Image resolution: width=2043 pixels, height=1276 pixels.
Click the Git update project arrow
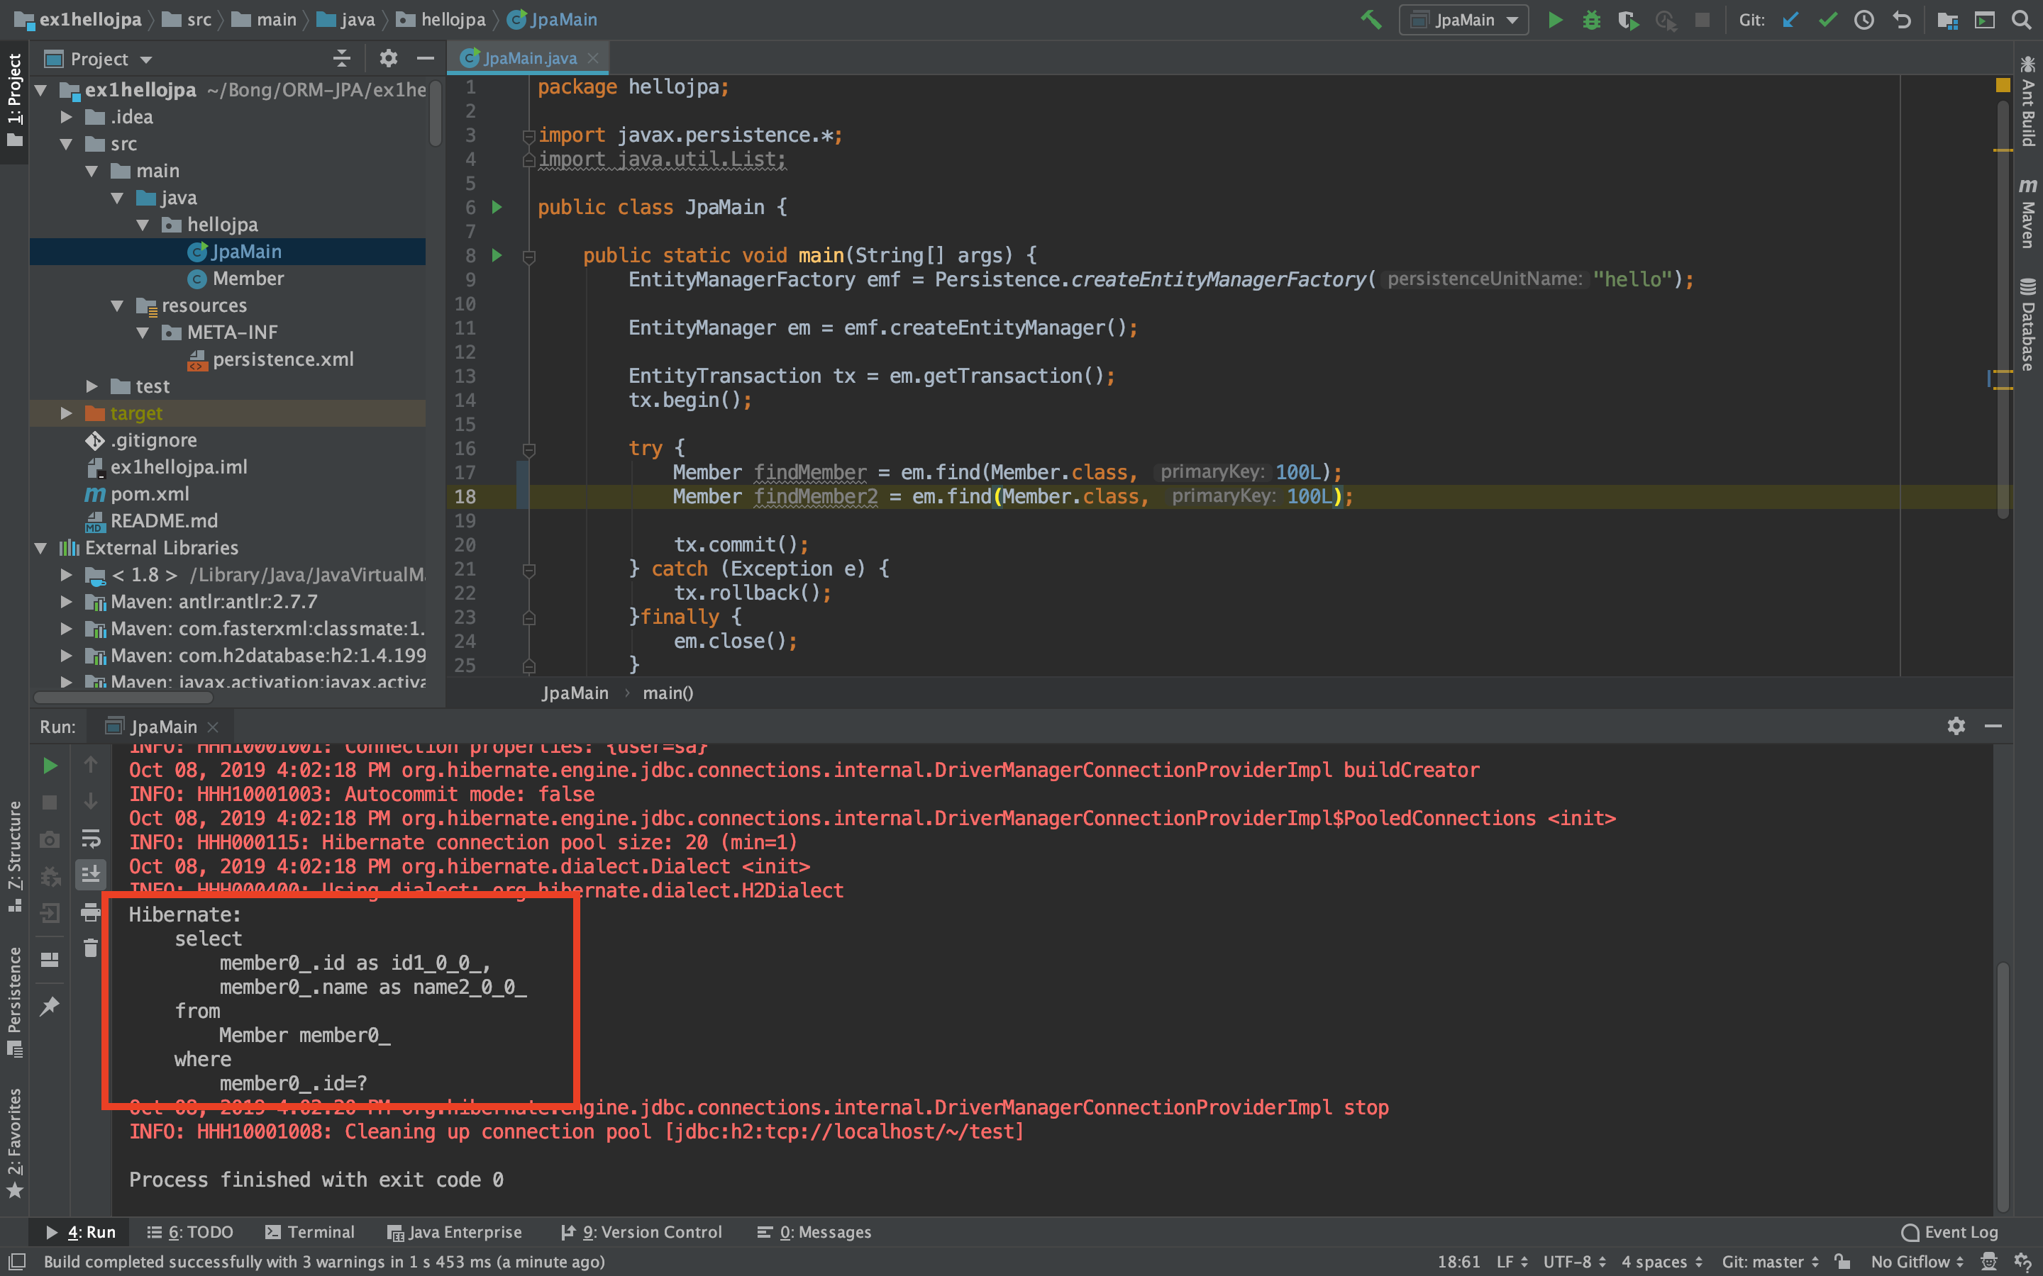(x=1790, y=19)
